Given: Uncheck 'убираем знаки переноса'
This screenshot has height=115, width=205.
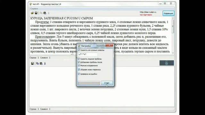Looking at the screenshot, I should (x=79, y=70).
